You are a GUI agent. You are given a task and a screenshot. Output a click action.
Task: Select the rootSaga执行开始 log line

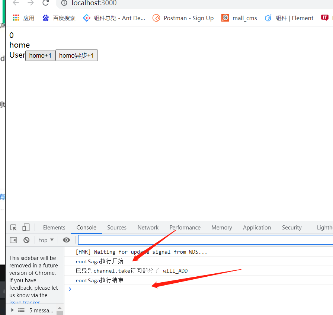[x=199, y=261]
